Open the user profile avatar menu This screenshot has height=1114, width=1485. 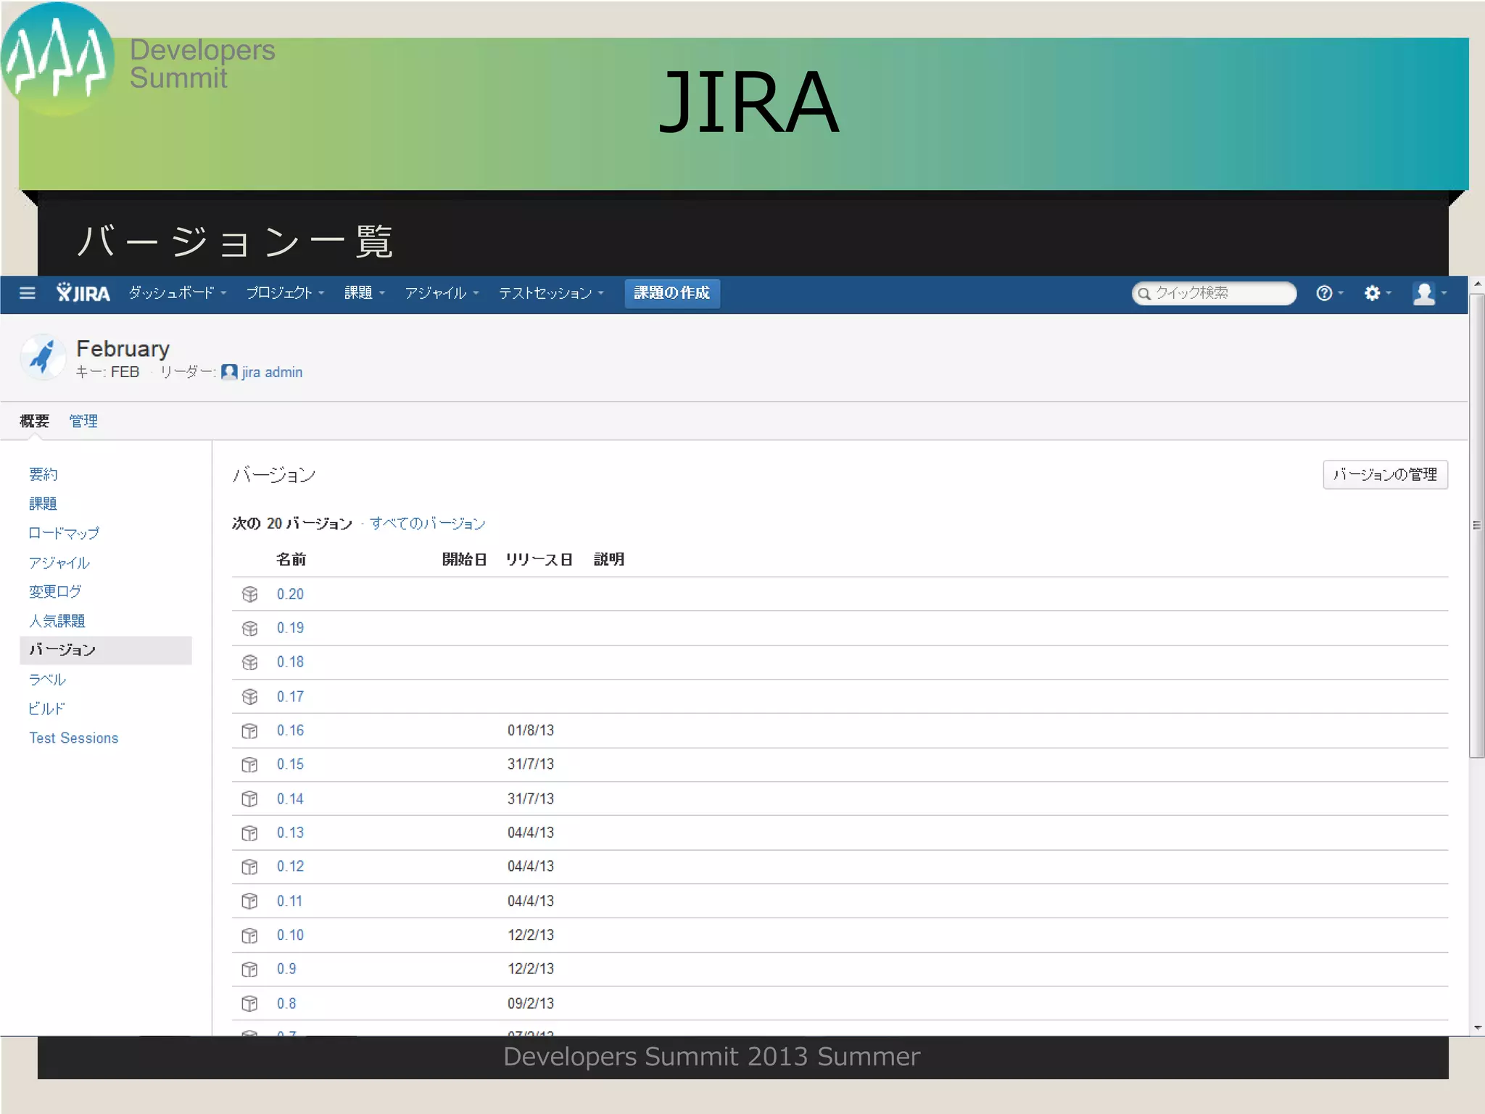(x=1429, y=293)
